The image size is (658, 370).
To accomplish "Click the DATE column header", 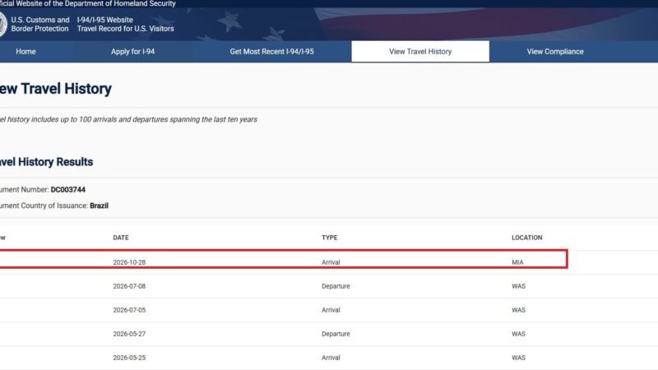I will point(121,238).
